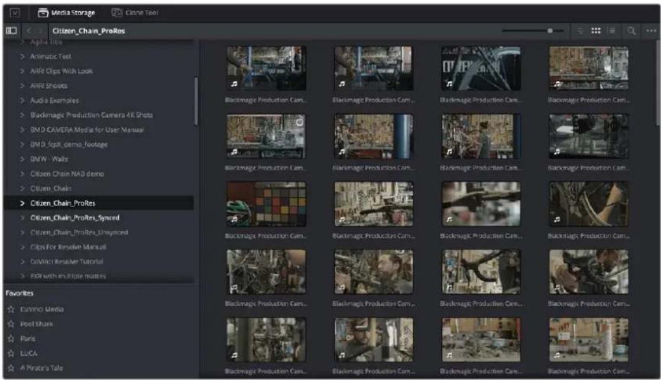Toggle the top-left interface toolbar checkbox button
The width and height of the screenshot is (661, 380).
pyautogui.click(x=15, y=12)
